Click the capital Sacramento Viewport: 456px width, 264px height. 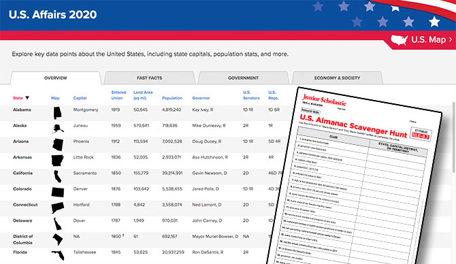[85, 173]
